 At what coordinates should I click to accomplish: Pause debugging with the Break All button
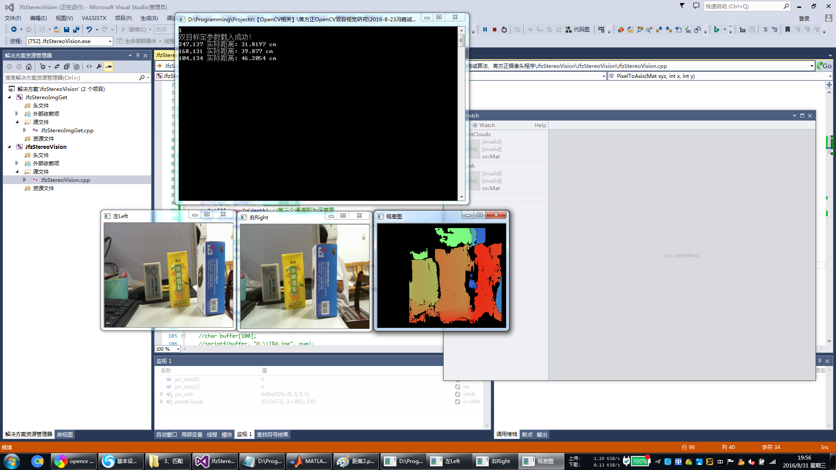coord(485,30)
